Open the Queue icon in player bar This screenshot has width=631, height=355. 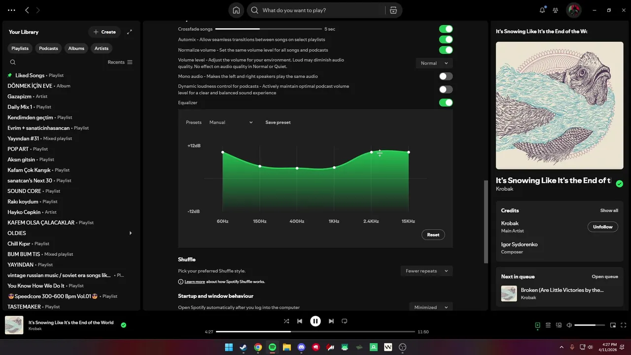pyautogui.click(x=548, y=325)
